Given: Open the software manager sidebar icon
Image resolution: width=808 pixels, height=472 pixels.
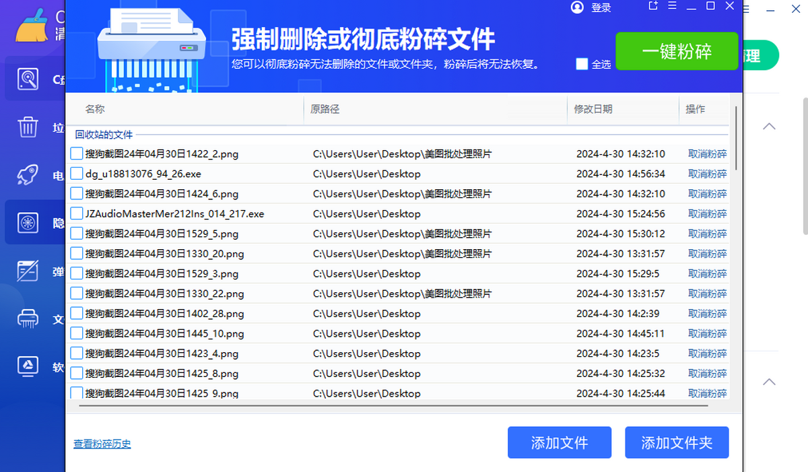Looking at the screenshot, I should (x=28, y=366).
